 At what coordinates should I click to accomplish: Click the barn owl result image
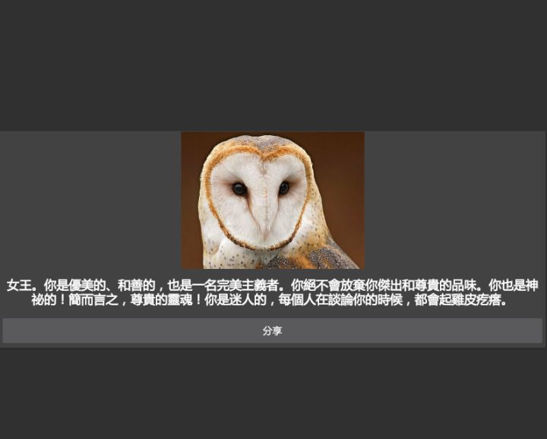click(x=273, y=201)
